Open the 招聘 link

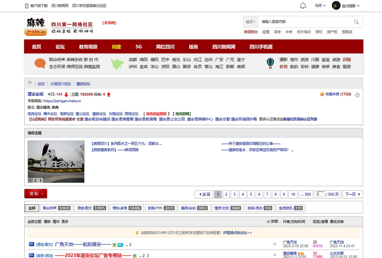pyautogui.click(x=347, y=60)
